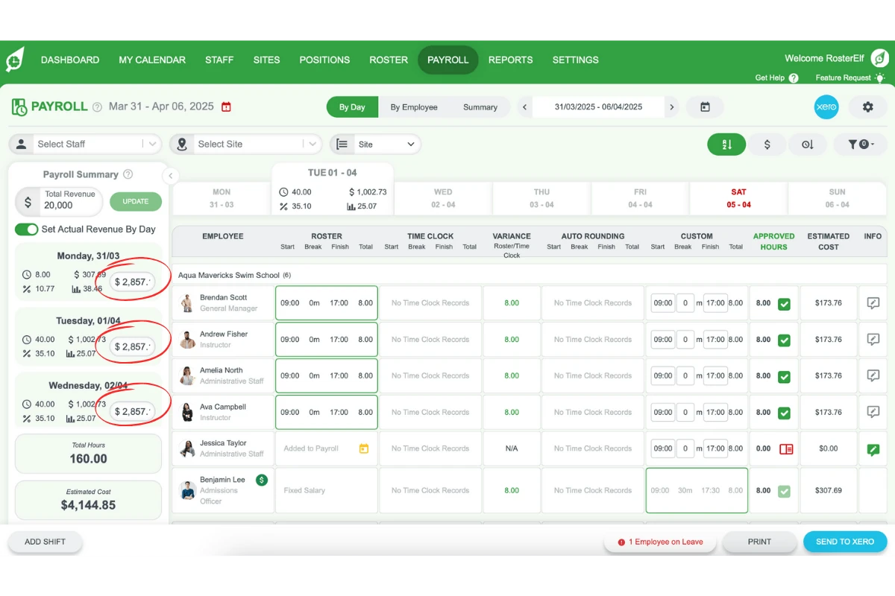Click the Payroll help question mark icon
Viewport: 895px width, 596px height.
point(97,107)
